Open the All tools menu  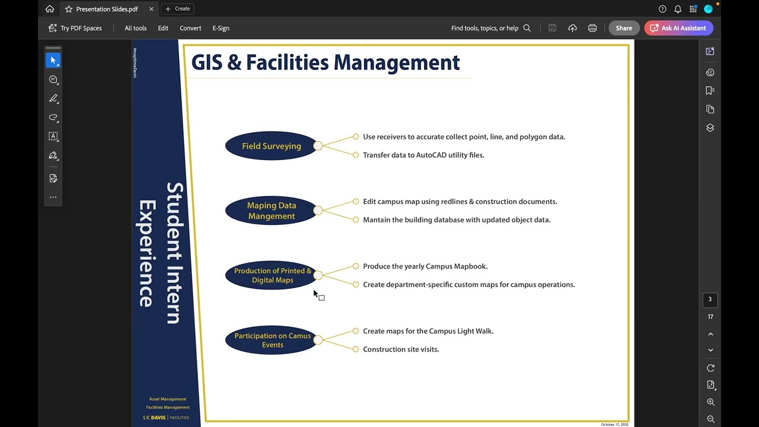[x=135, y=28]
